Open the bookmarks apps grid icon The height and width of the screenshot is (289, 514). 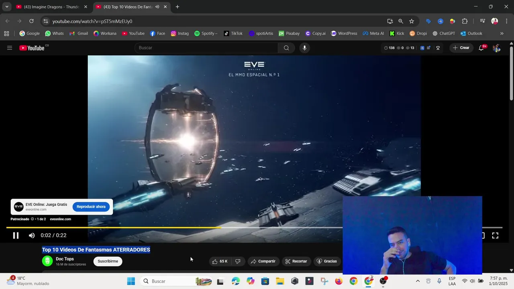6,33
